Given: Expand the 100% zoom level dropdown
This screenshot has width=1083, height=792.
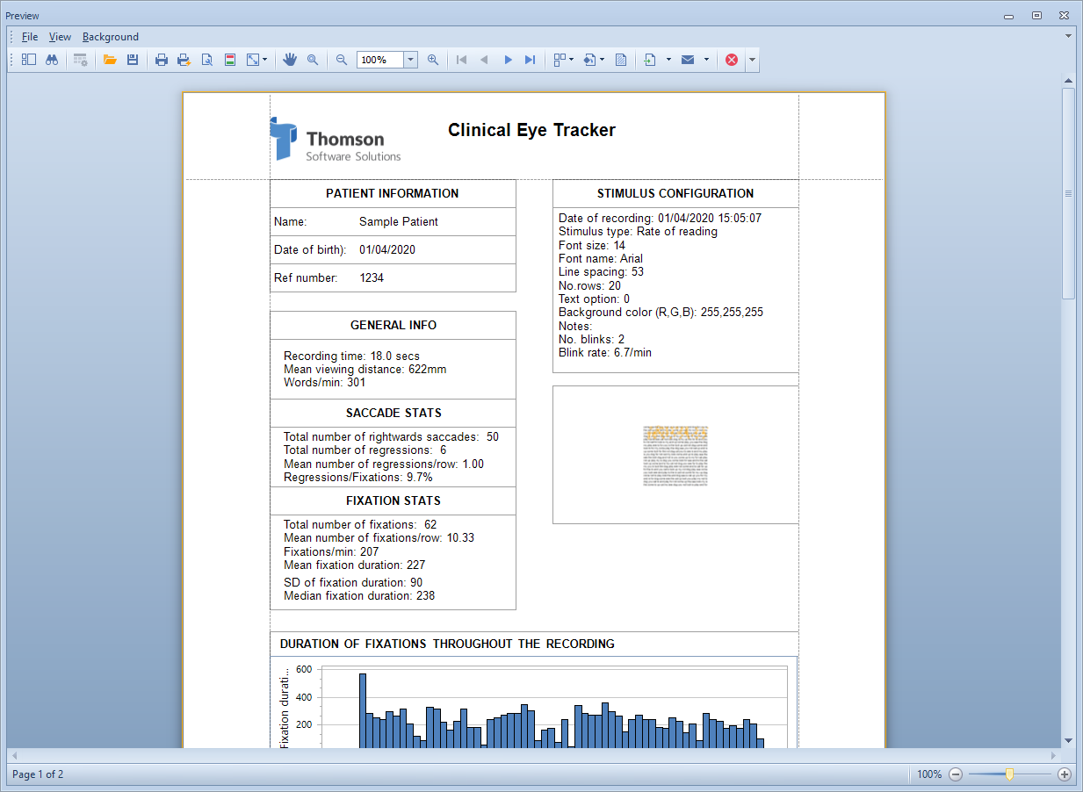Looking at the screenshot, I should click(x=410, y=60).
